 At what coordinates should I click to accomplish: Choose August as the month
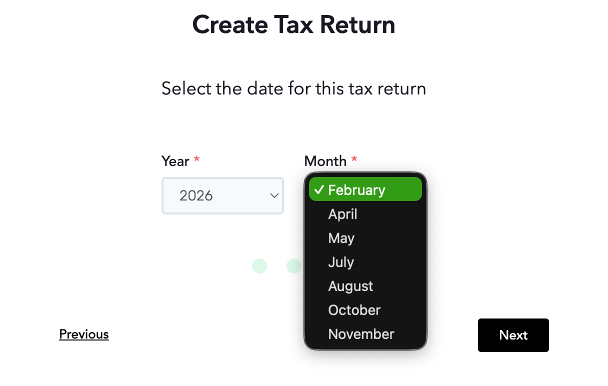point(365,286)
